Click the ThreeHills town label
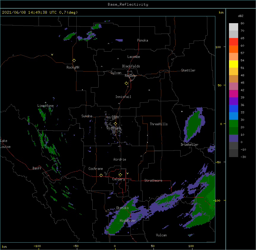The width and height of the screenshot is (256, 250). point(159,124)
